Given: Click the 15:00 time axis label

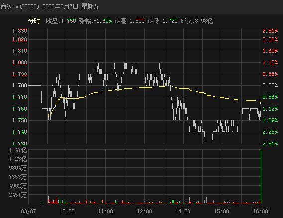Looking at the screenshot, I should [x=222, y=211].
